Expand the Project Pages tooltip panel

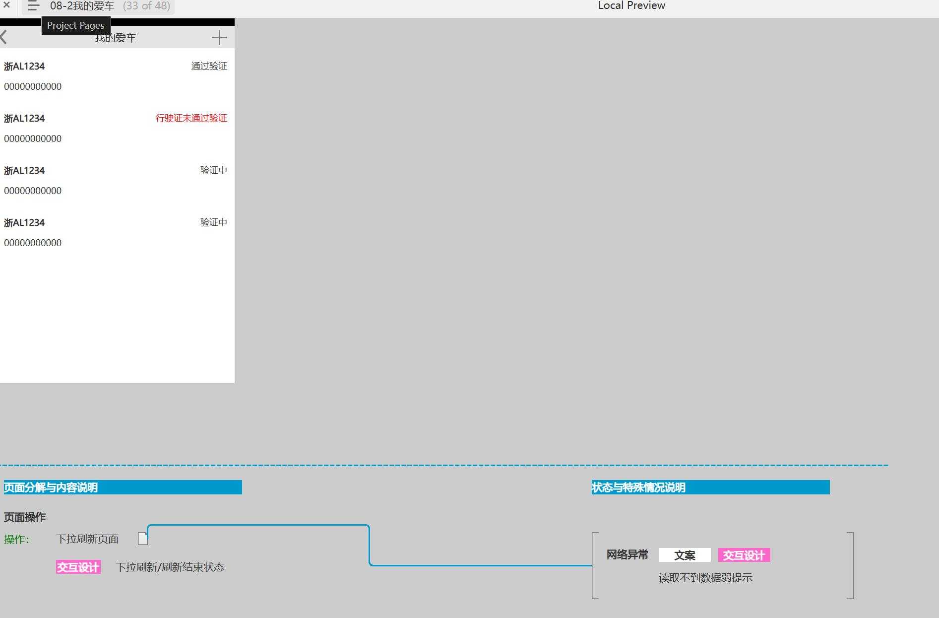pos(75,25)
